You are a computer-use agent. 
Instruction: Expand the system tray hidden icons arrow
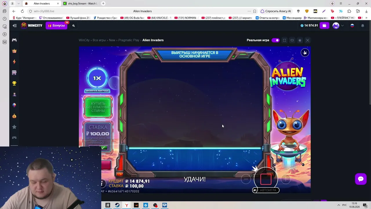338,205
